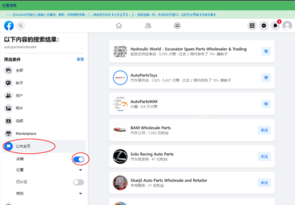Choose the 全部 filter label
The image size is (295, 205).
click(x=19, y=70)
